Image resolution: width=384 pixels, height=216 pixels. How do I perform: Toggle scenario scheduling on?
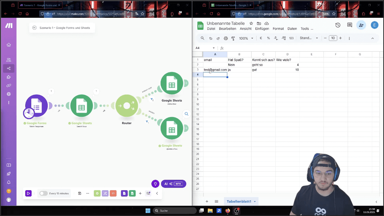coord(43,193)
